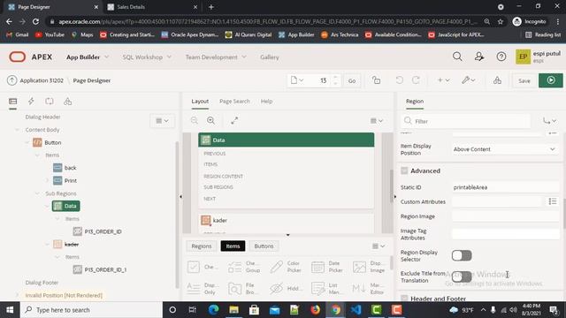This screenshot has height=318, width=566.
Task: Zoom in the layout view
Action: (210, 121)
